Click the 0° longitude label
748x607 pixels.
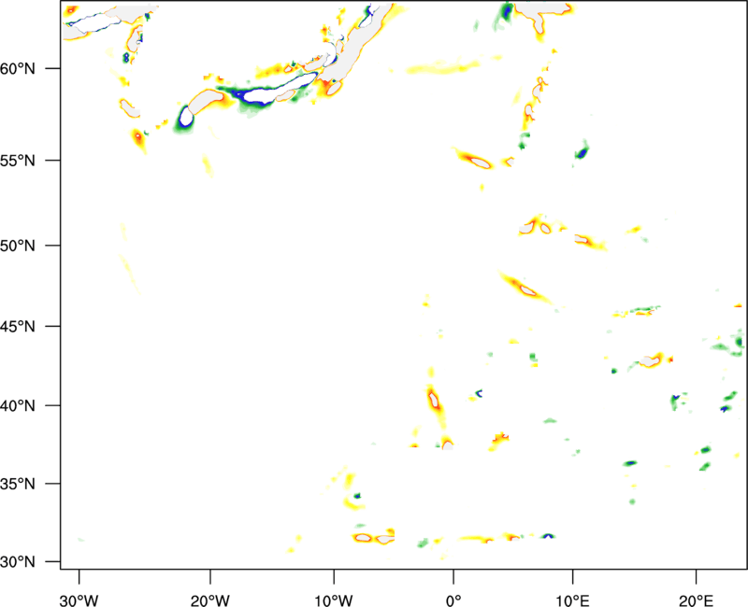[453, 600]
